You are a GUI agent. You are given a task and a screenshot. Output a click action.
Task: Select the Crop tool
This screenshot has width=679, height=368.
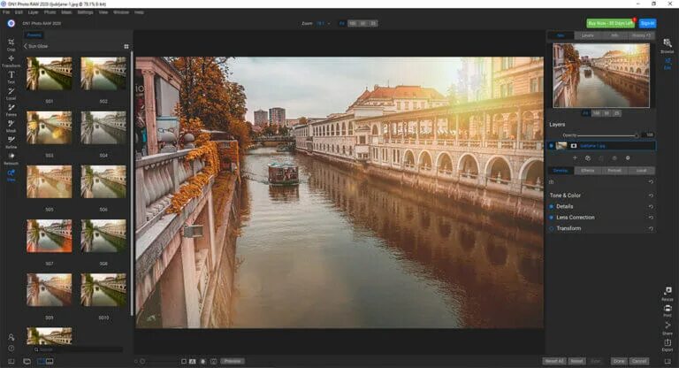[11, 42]
